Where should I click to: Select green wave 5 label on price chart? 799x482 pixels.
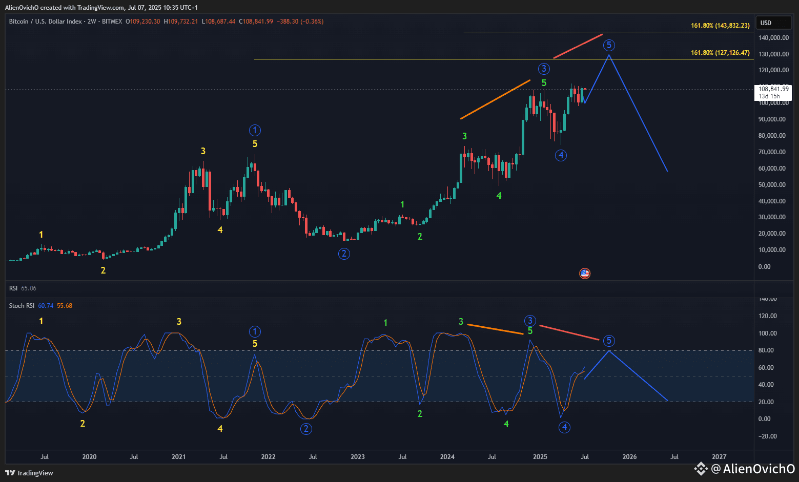click(544, 83)
